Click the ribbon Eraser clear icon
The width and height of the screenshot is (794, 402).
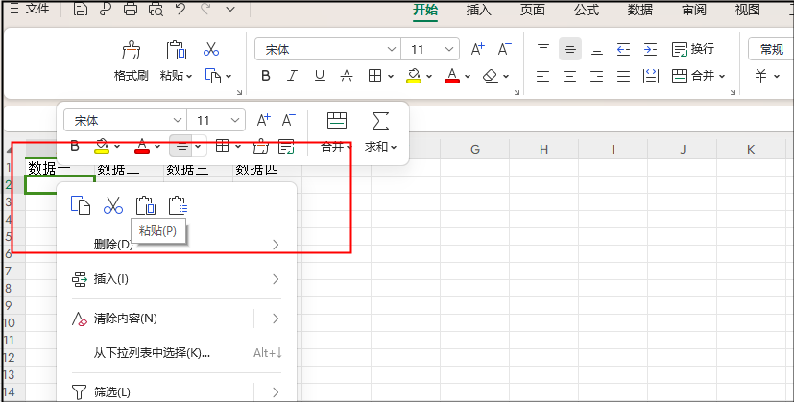(x=491, y=76)
